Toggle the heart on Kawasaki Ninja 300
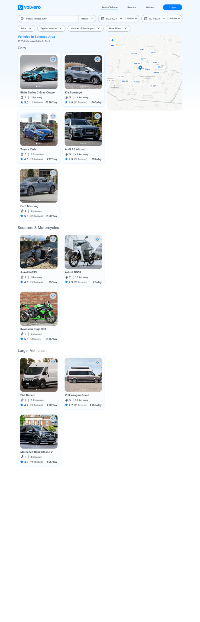This screenshot has width=200, height=622. [x=53, y=296]
